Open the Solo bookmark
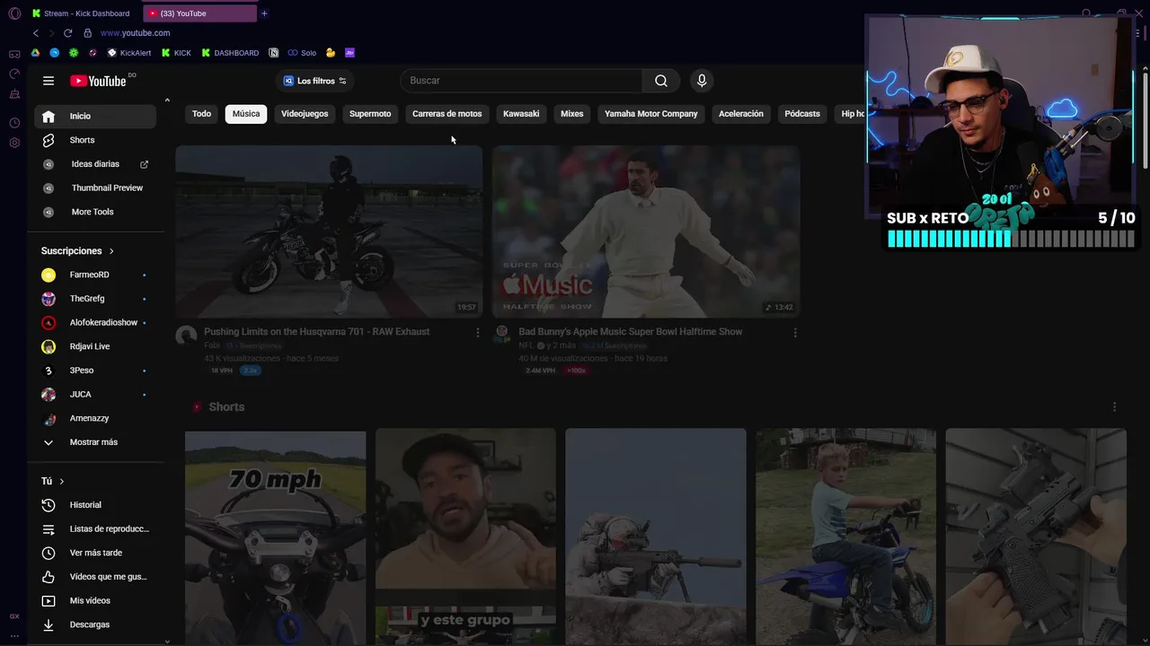The image size is (1150, 646). click(x=302, y=53)
